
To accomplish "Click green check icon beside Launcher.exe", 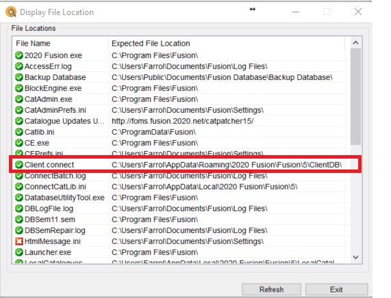I will point(19,252).
